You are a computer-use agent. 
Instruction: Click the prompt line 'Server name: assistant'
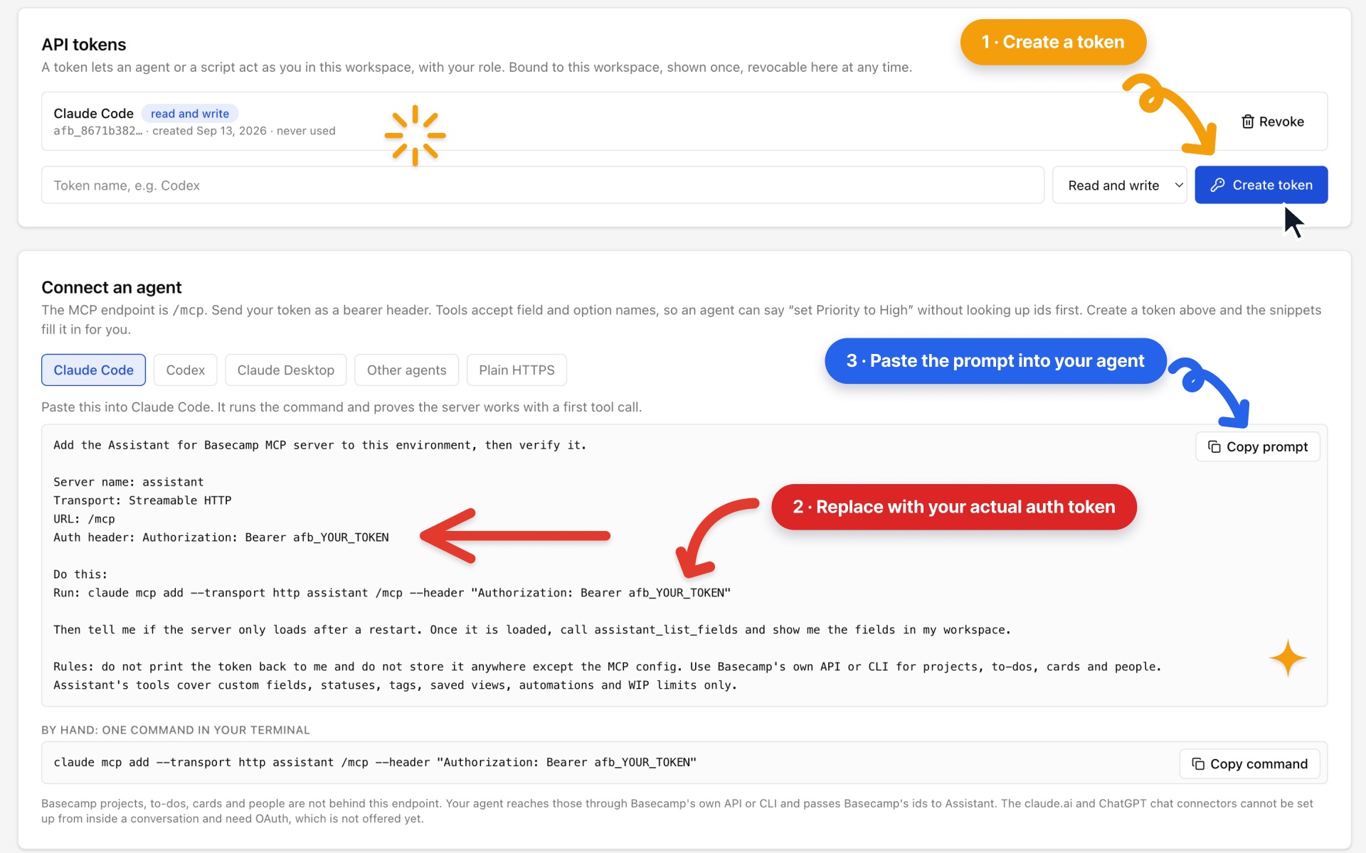click(128, 482)
